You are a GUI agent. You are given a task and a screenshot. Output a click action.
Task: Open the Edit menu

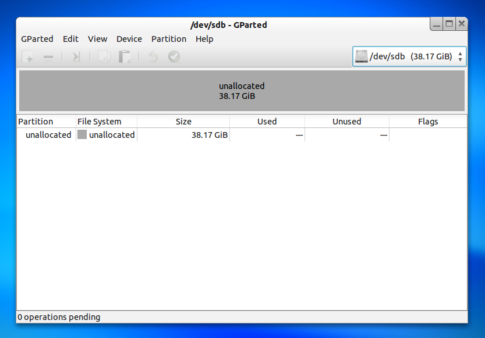[70, 39]
